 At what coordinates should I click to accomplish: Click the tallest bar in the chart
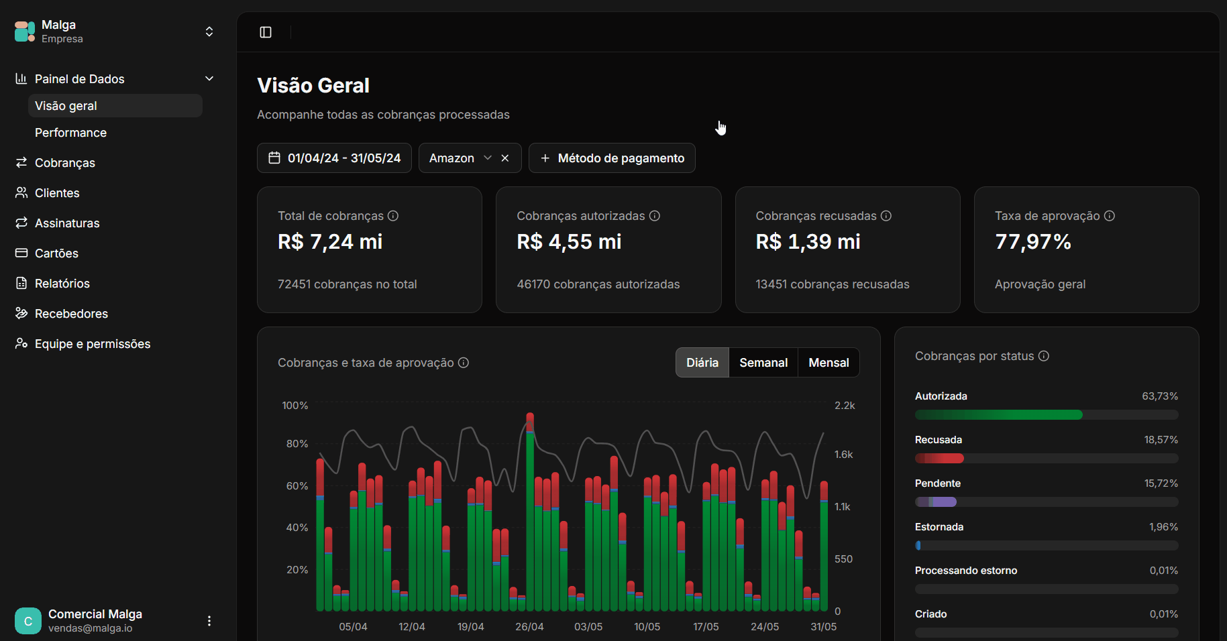(530, 512)
